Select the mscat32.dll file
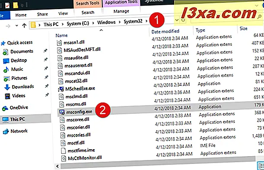 pyautogui.click(x=76, y=81)
